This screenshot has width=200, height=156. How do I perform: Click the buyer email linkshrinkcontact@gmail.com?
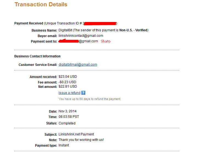(x=81, y=36)
